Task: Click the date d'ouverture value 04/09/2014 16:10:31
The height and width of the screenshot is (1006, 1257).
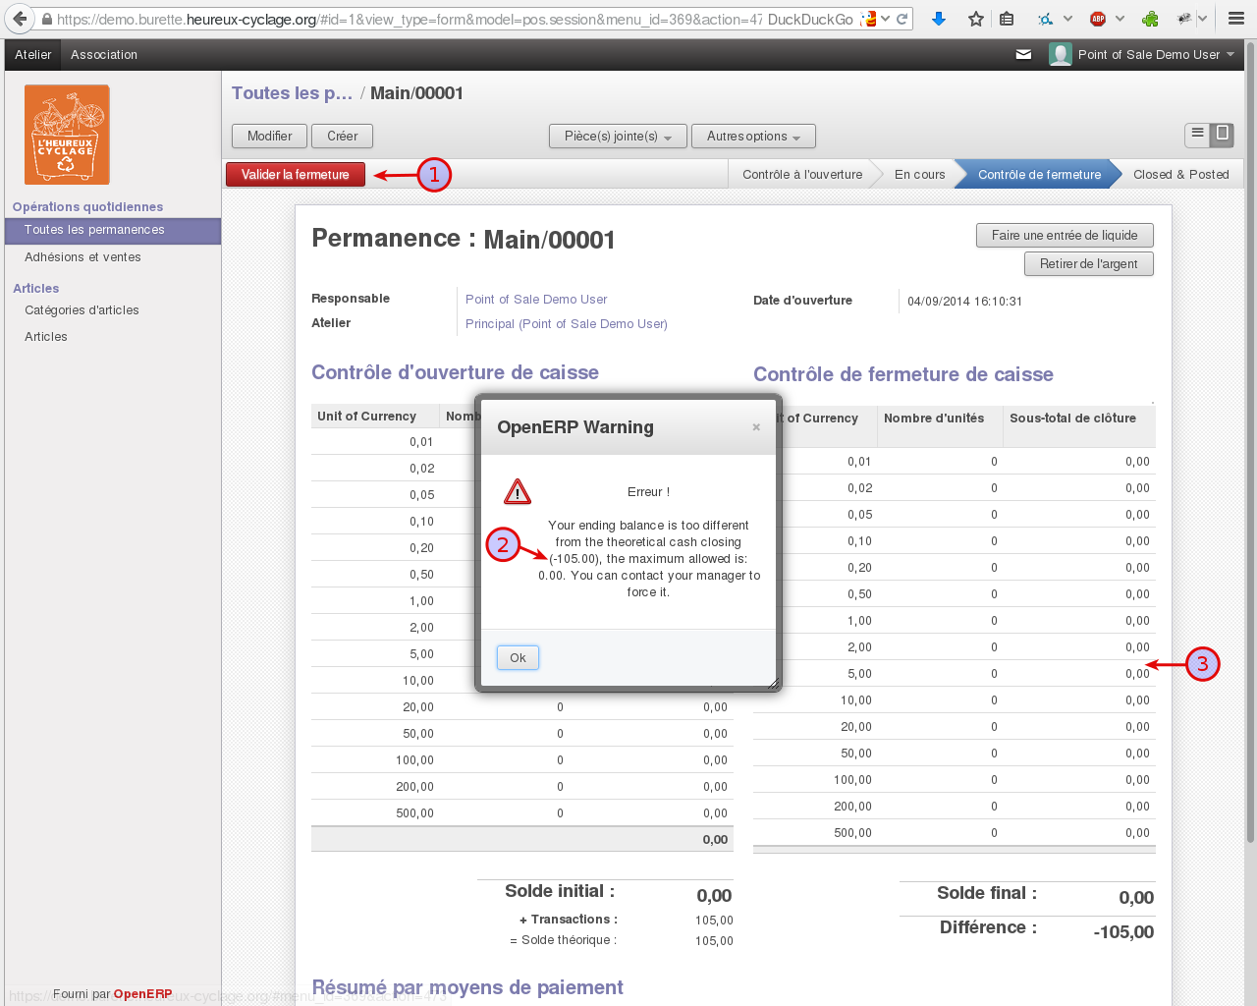Action: coord(965,302)
